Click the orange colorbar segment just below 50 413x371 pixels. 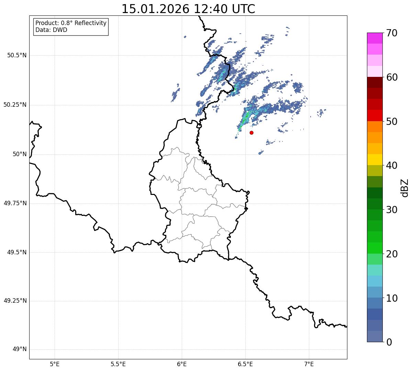(x=375, y=127)
